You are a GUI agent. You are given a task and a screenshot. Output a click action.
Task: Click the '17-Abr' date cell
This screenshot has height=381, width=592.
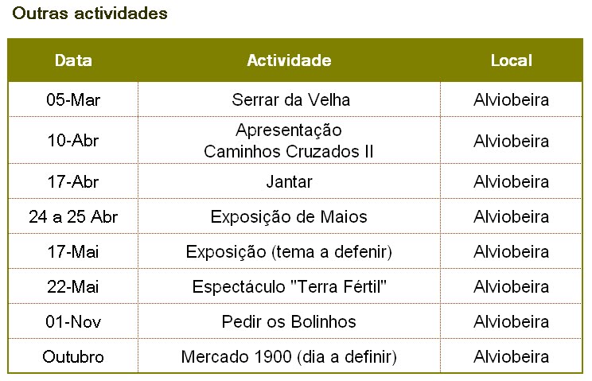[73, 181]
